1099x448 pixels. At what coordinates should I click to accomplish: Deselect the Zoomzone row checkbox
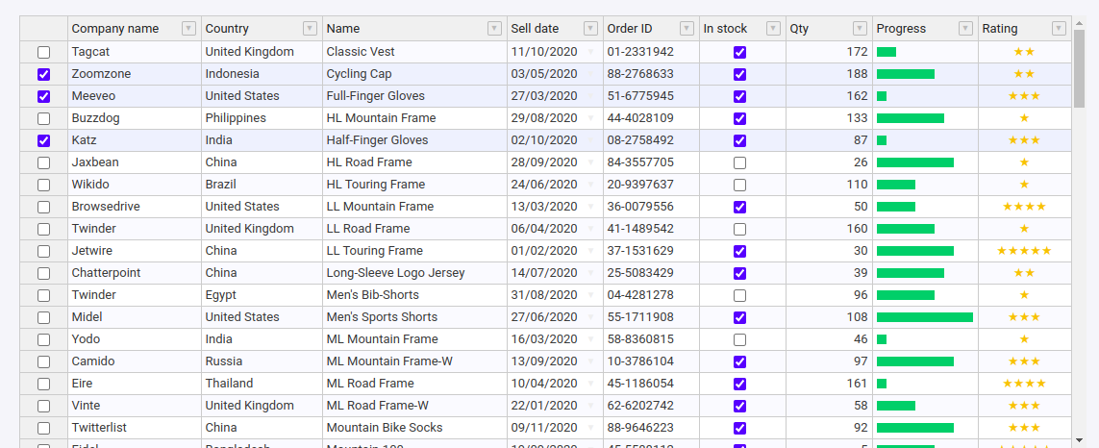tap(44, 74)
